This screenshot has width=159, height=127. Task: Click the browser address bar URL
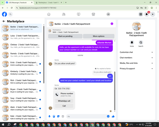[38, 8]
